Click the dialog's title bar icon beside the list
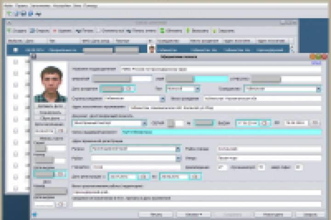 pyautogui.click(x=34, y=56)
